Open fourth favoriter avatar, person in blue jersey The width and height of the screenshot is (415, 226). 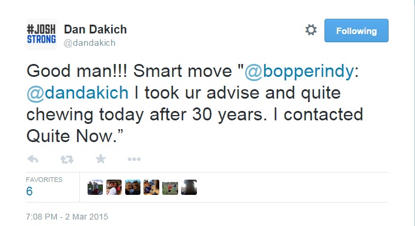(152, 187)
